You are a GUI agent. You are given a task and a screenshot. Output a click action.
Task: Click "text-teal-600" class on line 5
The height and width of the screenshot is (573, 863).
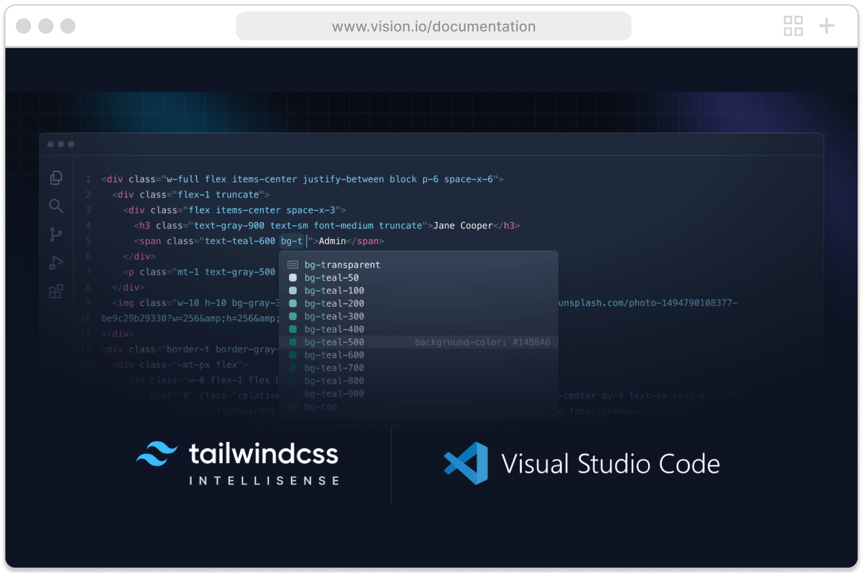tap(240, 241)
